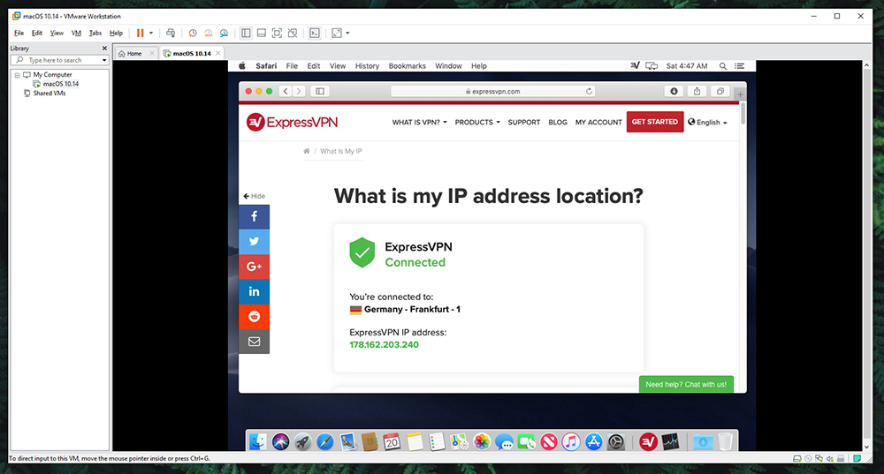
Task: Enter full screen mode in VMware
Action: pos(277,34)
